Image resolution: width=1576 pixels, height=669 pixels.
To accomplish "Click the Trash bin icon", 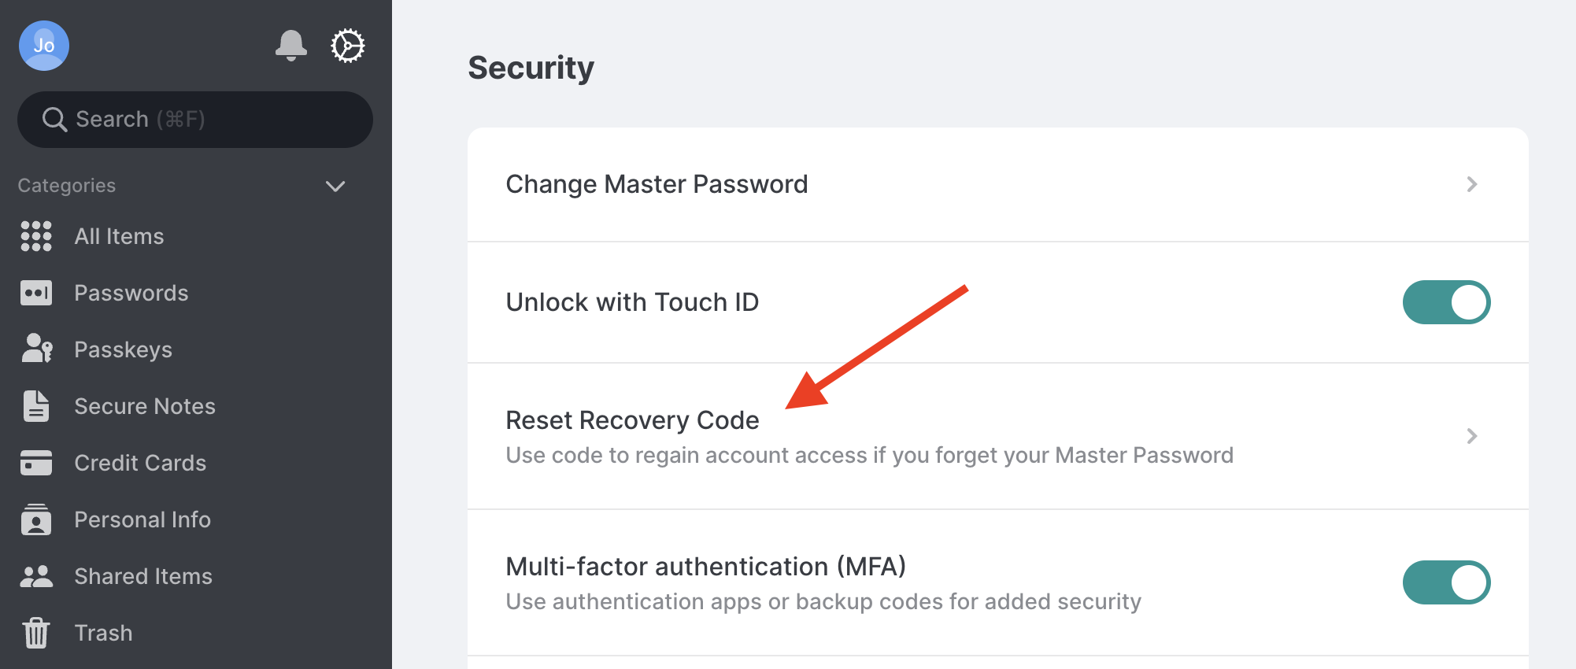I will pos(35,633).
